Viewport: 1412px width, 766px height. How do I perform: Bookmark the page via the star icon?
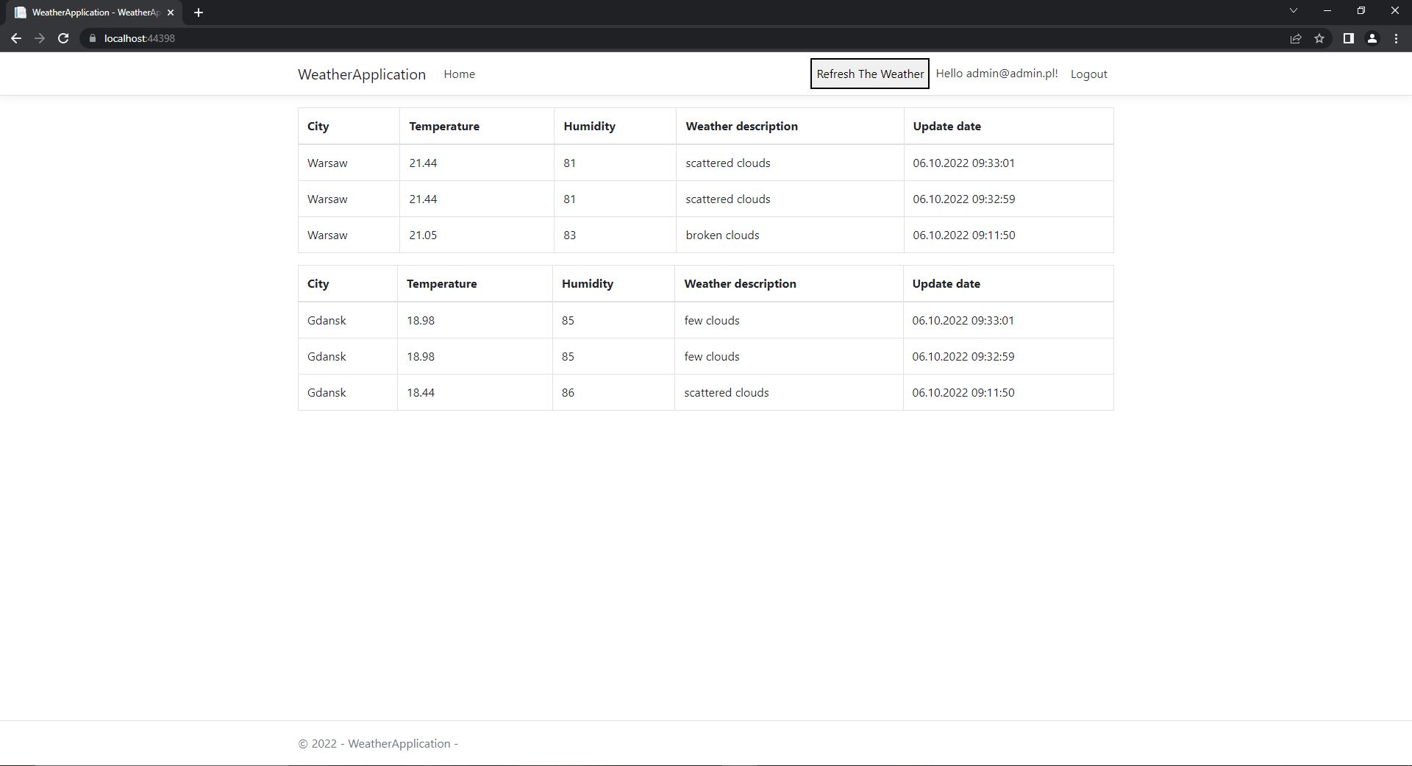pyautogui.click(x=1320, y=38)
